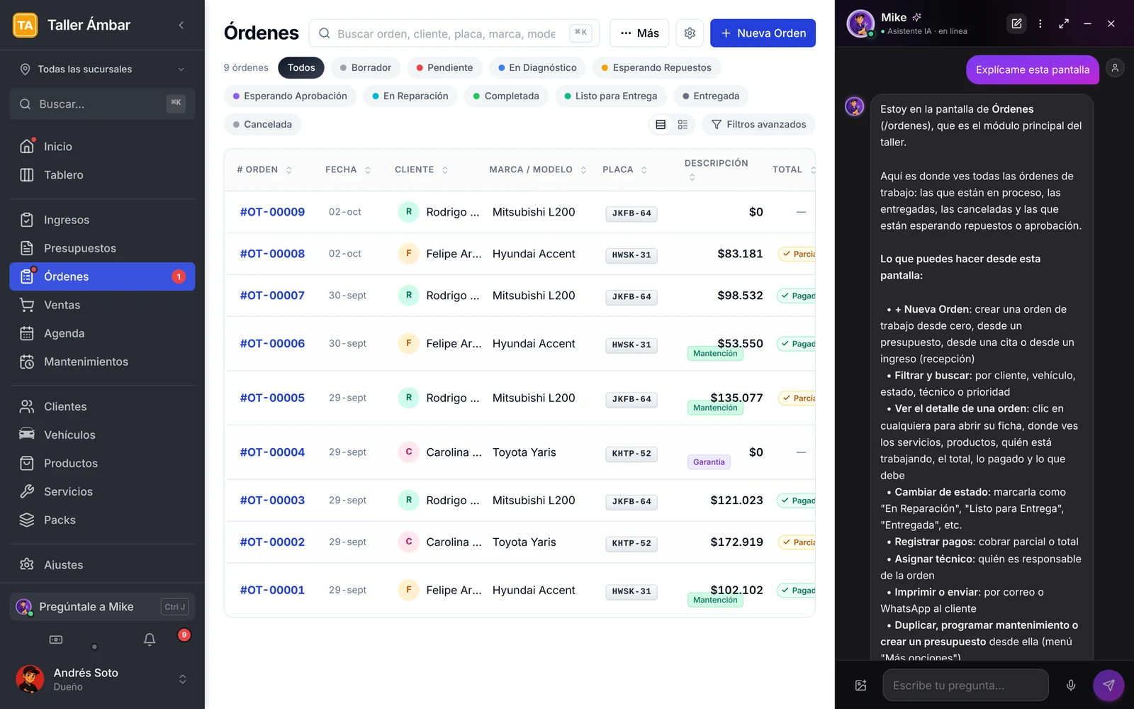Open the table settings gear icon
Image resolution: width=1134 pixels, height=709 pixels.
690,33
